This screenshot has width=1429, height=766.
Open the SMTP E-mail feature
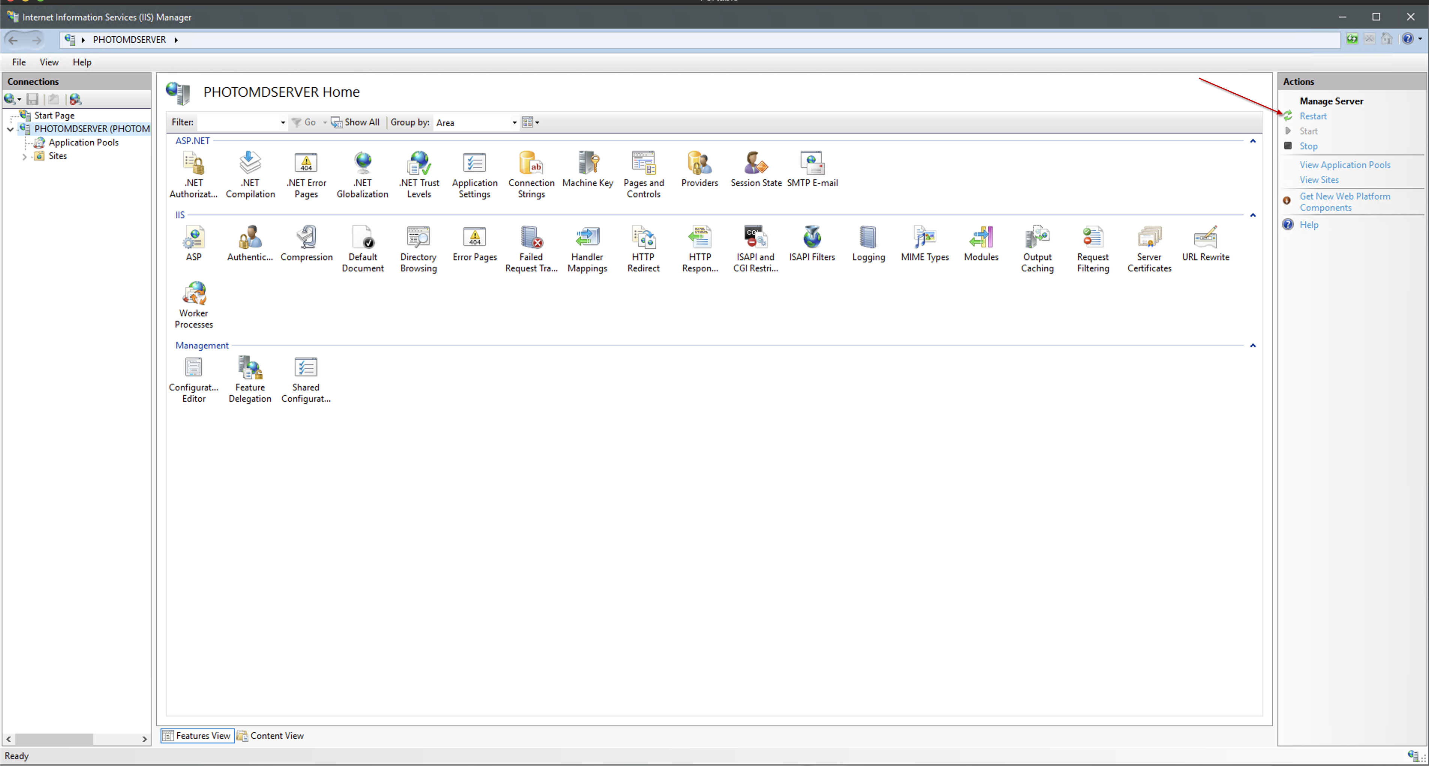812,169
